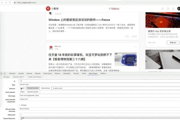The height and width of the screenshot is (120, 180).
Task: Click the Delay (ms) input field
Action: [99, 114]
